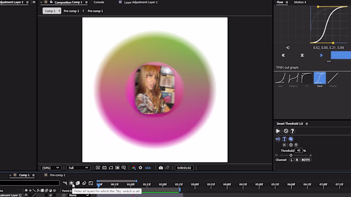Open the magnification (50%) dropdown
The image size is (351, 197).
coord(50,168)
